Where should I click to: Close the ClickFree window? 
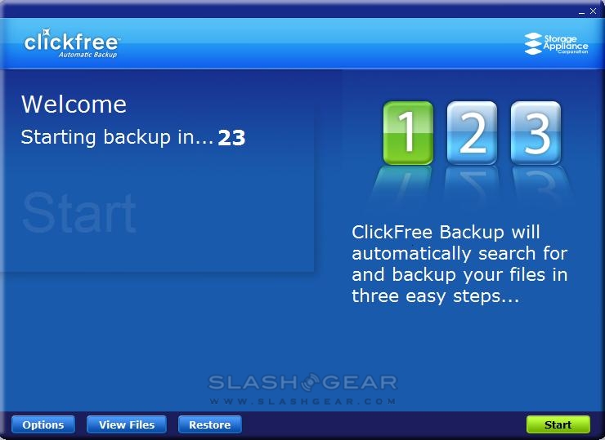pos(593,11)
